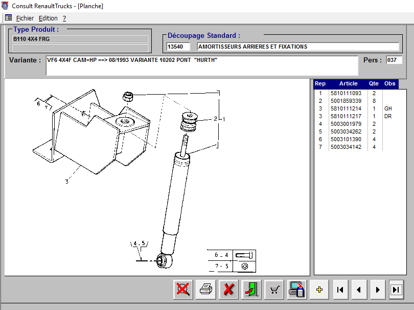Click the Variante description text field
This screenshot has height=310, width=414.
pyautogui.click(x=202, y=65)
